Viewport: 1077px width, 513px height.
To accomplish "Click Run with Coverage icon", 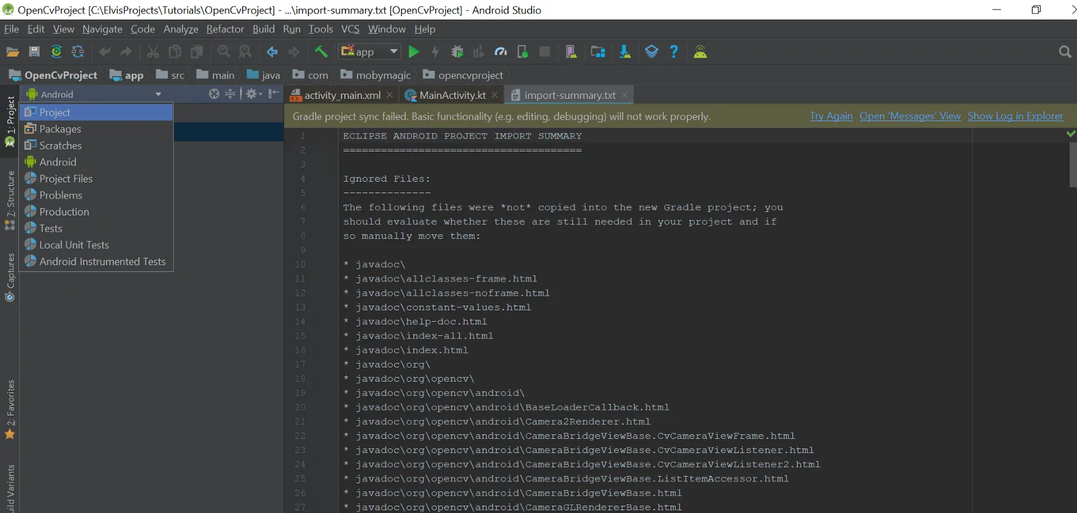I will (x=479, y=52).
